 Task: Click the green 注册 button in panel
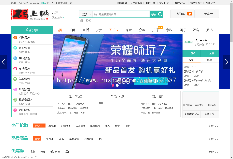click(x=210, y=53)
